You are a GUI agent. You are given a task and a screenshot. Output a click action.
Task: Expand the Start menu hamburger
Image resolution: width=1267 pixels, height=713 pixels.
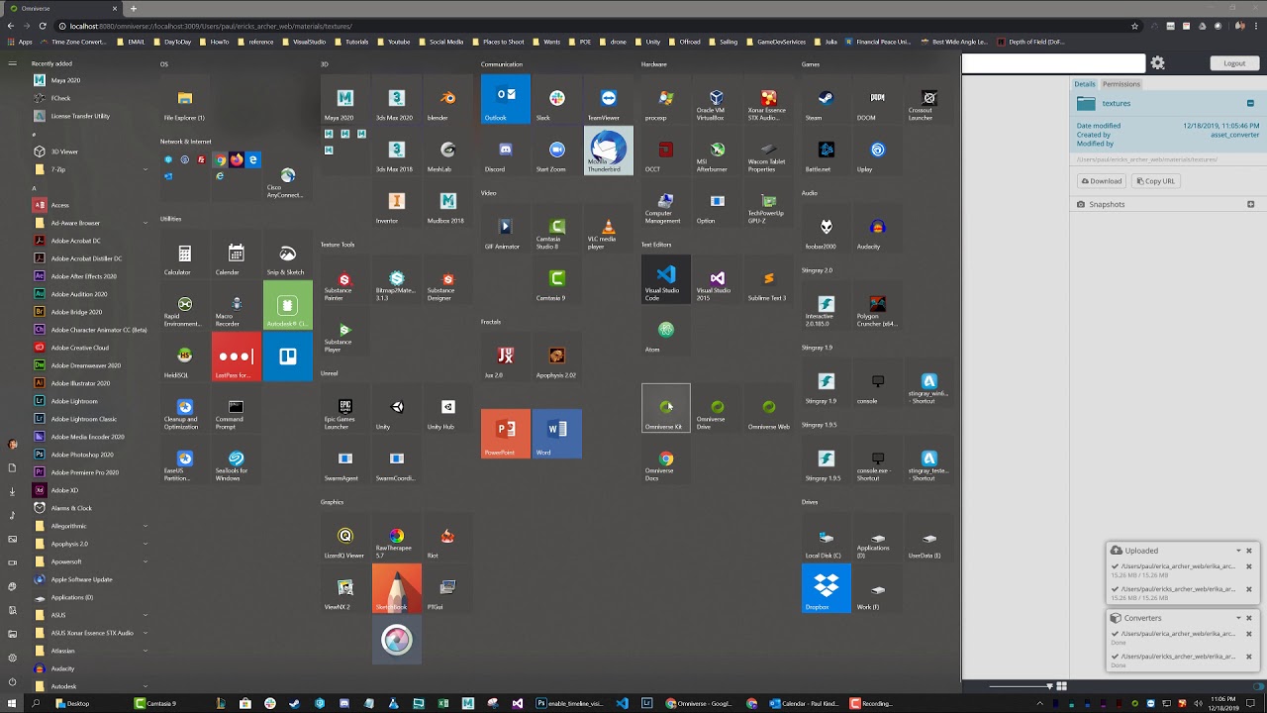(x=12, y=63)
